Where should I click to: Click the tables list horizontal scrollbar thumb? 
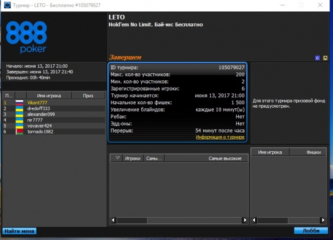point(132,221)
